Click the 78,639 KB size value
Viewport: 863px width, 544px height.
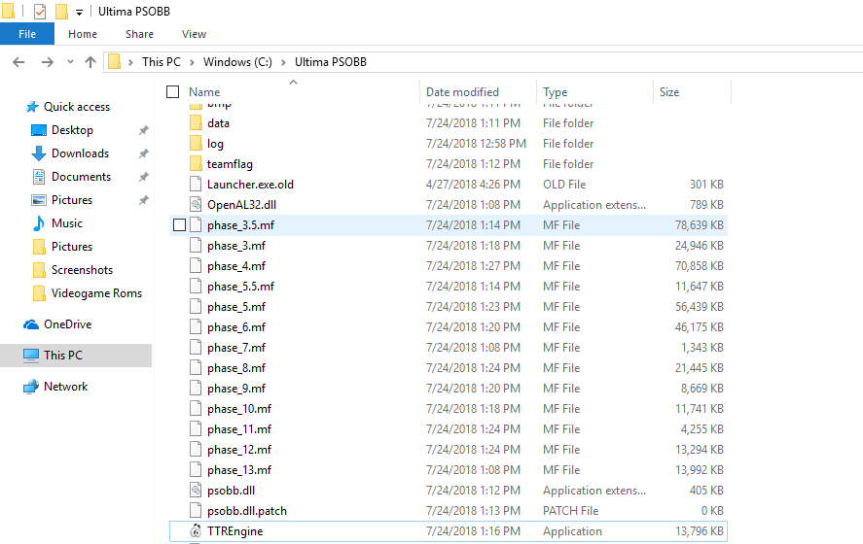[699, 224]
